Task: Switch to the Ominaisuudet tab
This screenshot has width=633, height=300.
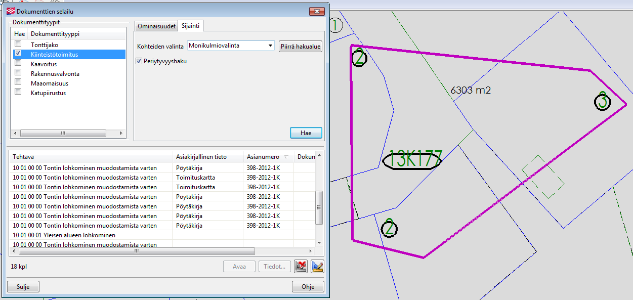Action: (156, 26)
